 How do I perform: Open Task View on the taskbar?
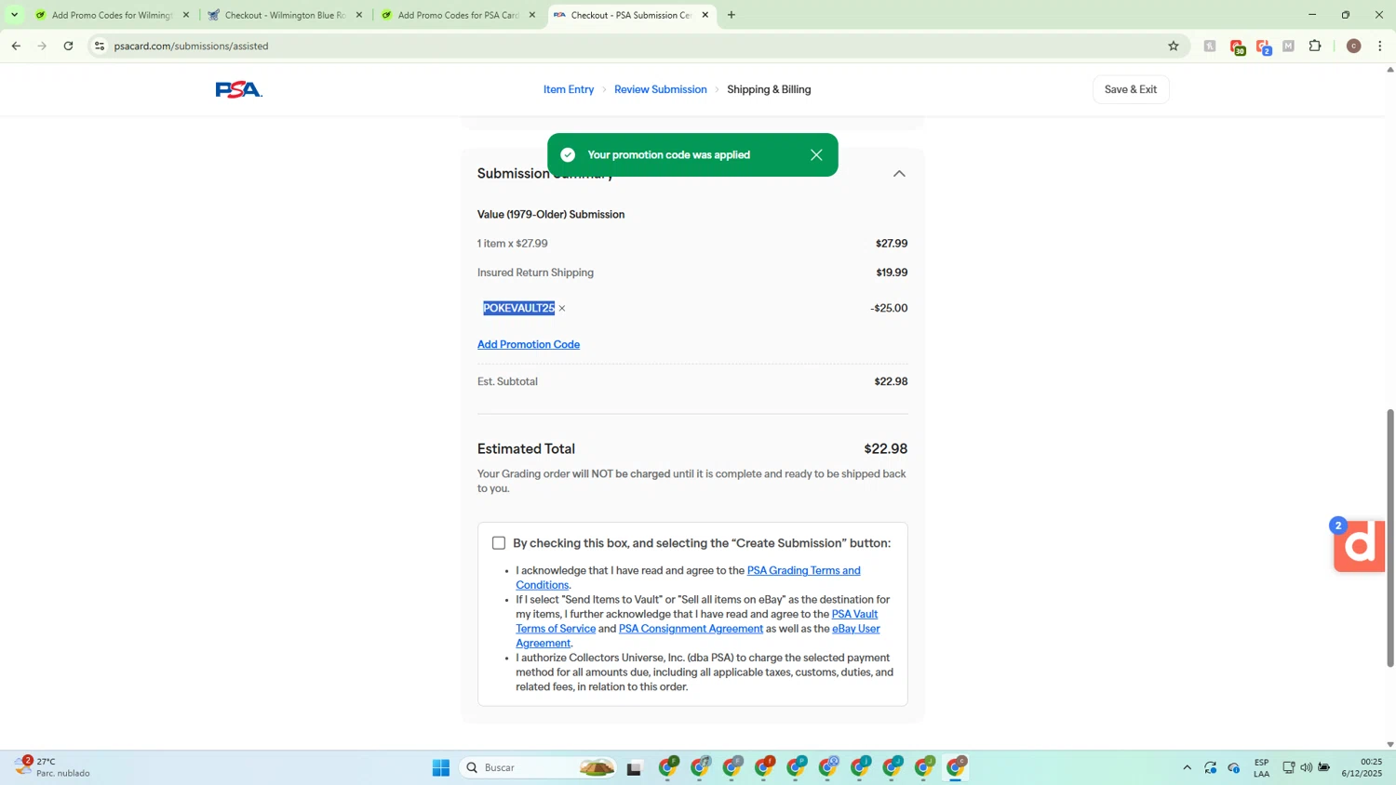(x=635, y=767)
